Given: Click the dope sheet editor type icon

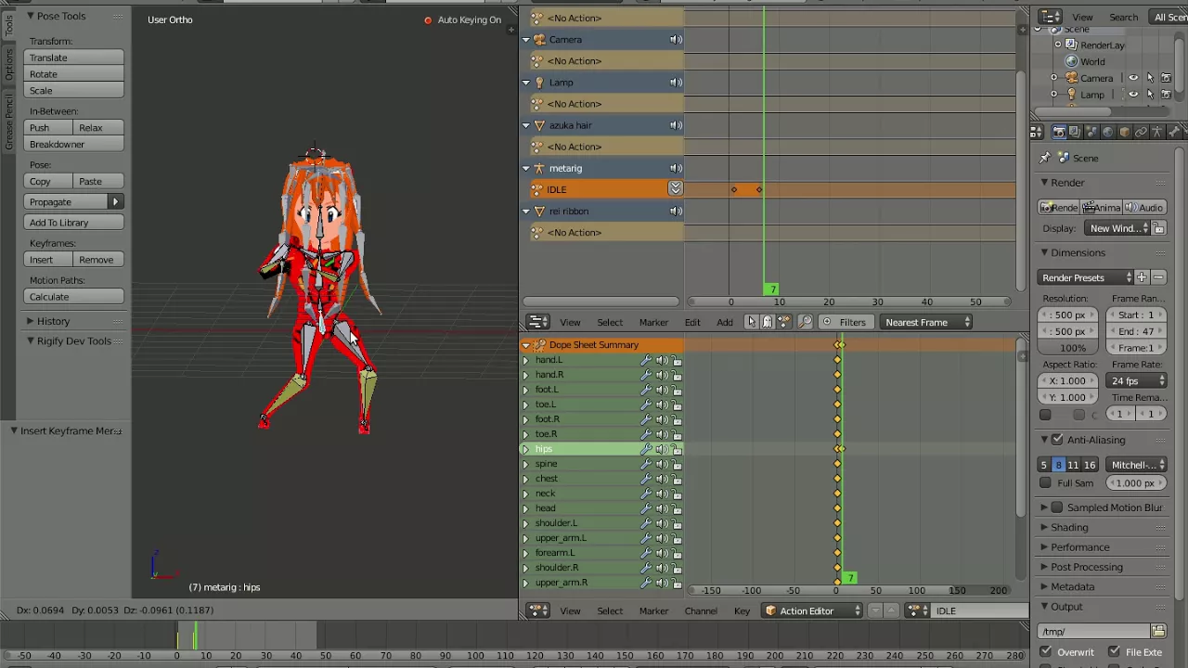Looking at the screenshot, I should pyautogui.click(x=538, y=322).
